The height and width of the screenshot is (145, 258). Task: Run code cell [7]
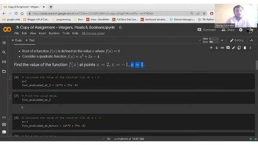tap(16, 96)
